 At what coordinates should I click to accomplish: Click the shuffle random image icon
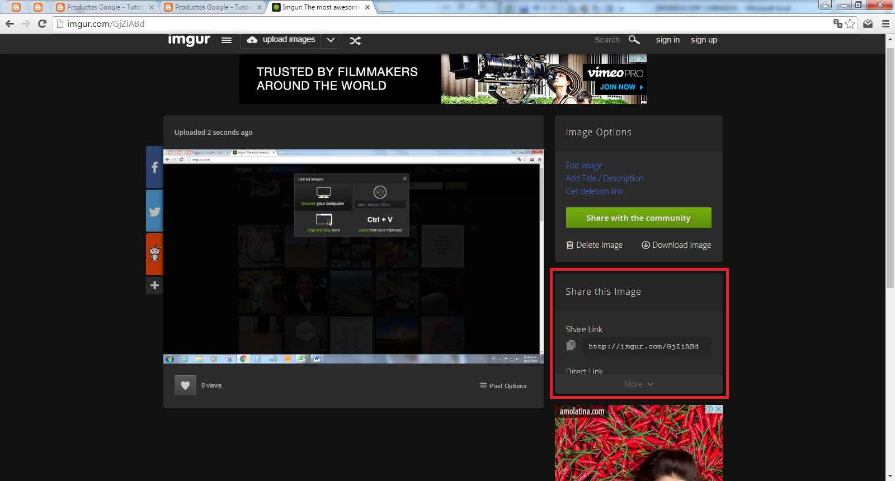coord(355,41)
